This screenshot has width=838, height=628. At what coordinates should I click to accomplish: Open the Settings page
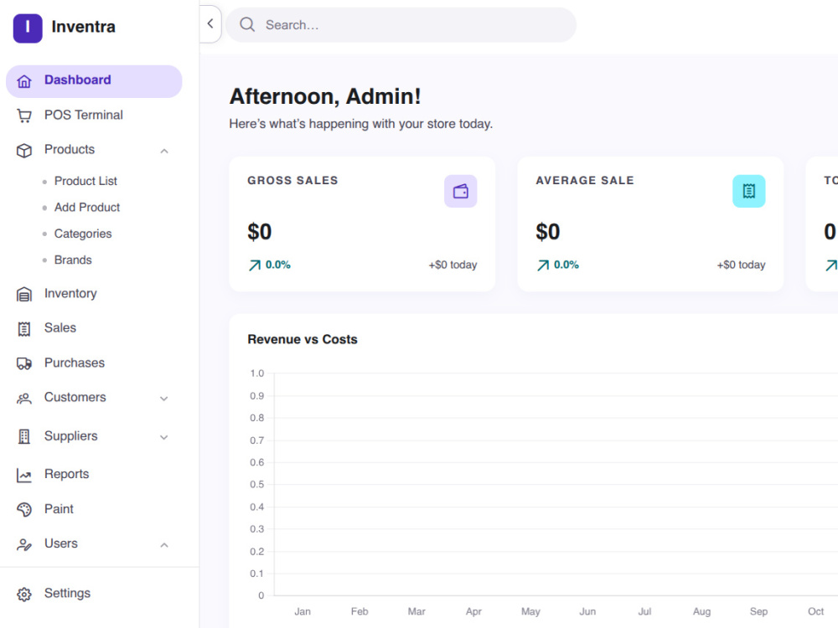pos(94,594)
